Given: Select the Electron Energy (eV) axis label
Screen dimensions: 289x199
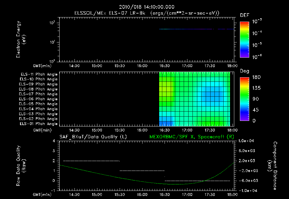Looking at the screenshot, I should [x=21, y=39].
